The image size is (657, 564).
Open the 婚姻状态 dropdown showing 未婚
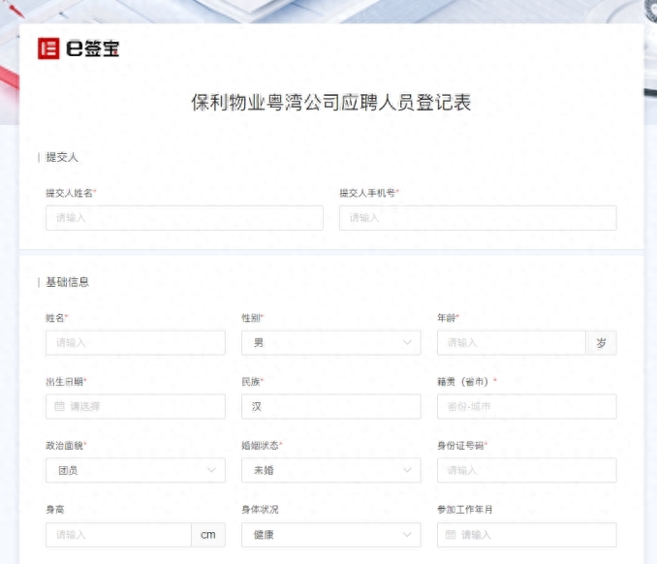(x=331, y=470)
